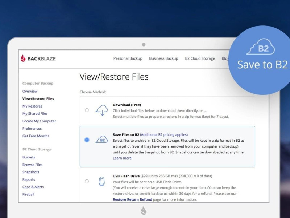Screen dimensions: 290x218
Task: Open Snapshots in sidebar
Action: click(31, 172)
